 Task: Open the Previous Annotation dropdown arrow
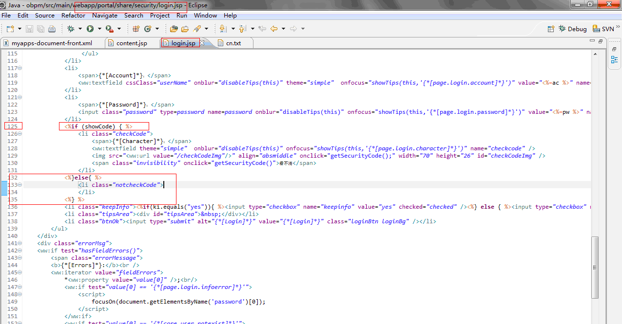coord(252,29)
